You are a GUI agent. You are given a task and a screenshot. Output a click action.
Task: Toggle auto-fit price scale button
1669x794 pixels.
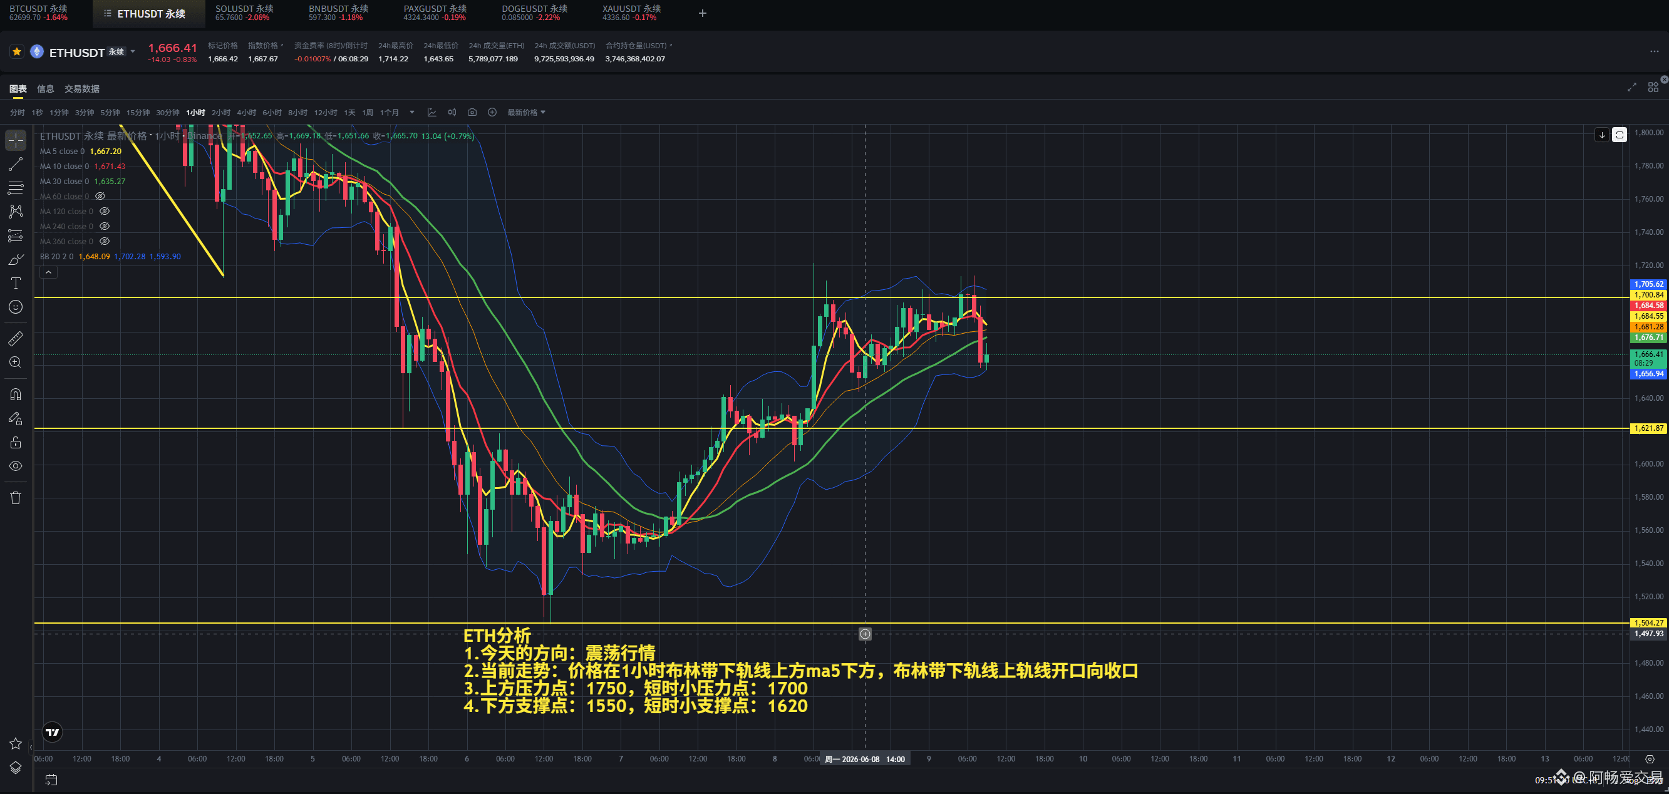(x=1619, y=135)
